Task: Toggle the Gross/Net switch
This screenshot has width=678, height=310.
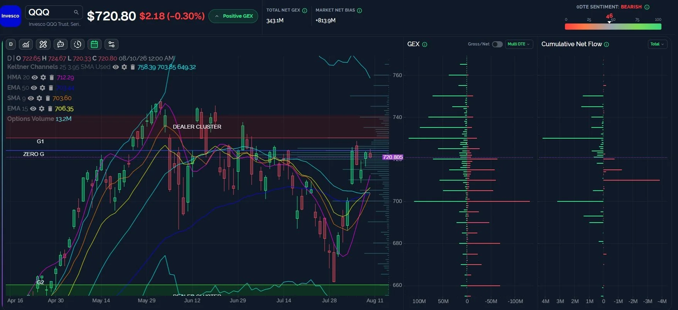Action: point(497,44)
